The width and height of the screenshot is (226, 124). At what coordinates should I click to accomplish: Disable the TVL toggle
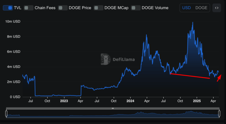tap(8, 8)
